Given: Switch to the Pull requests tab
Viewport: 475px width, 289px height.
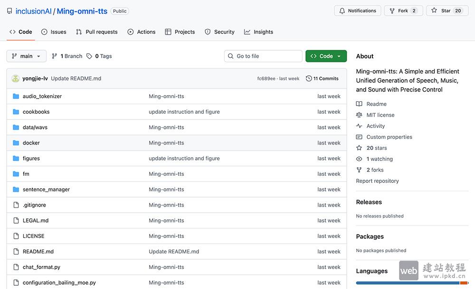Looking at the screenshot, I should point(96,32).
